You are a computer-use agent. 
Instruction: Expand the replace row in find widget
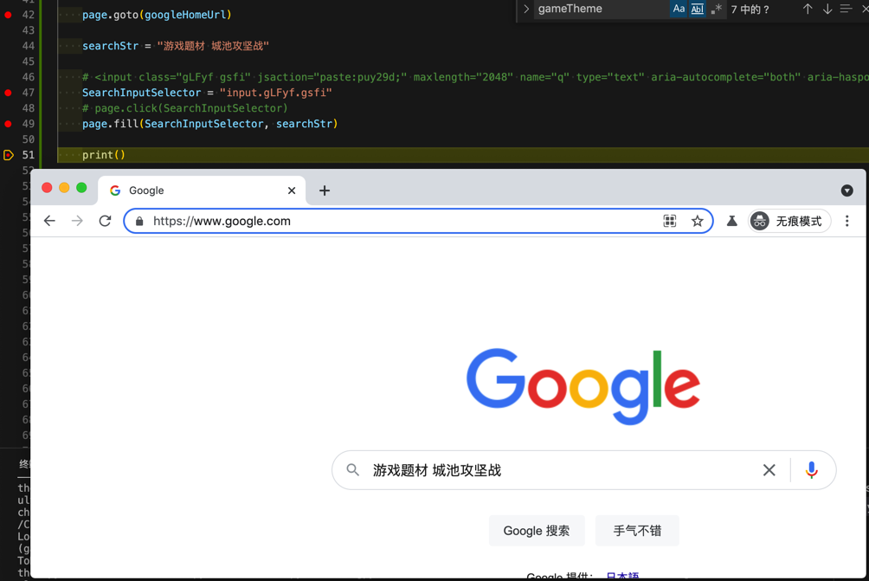pos(526,9)
